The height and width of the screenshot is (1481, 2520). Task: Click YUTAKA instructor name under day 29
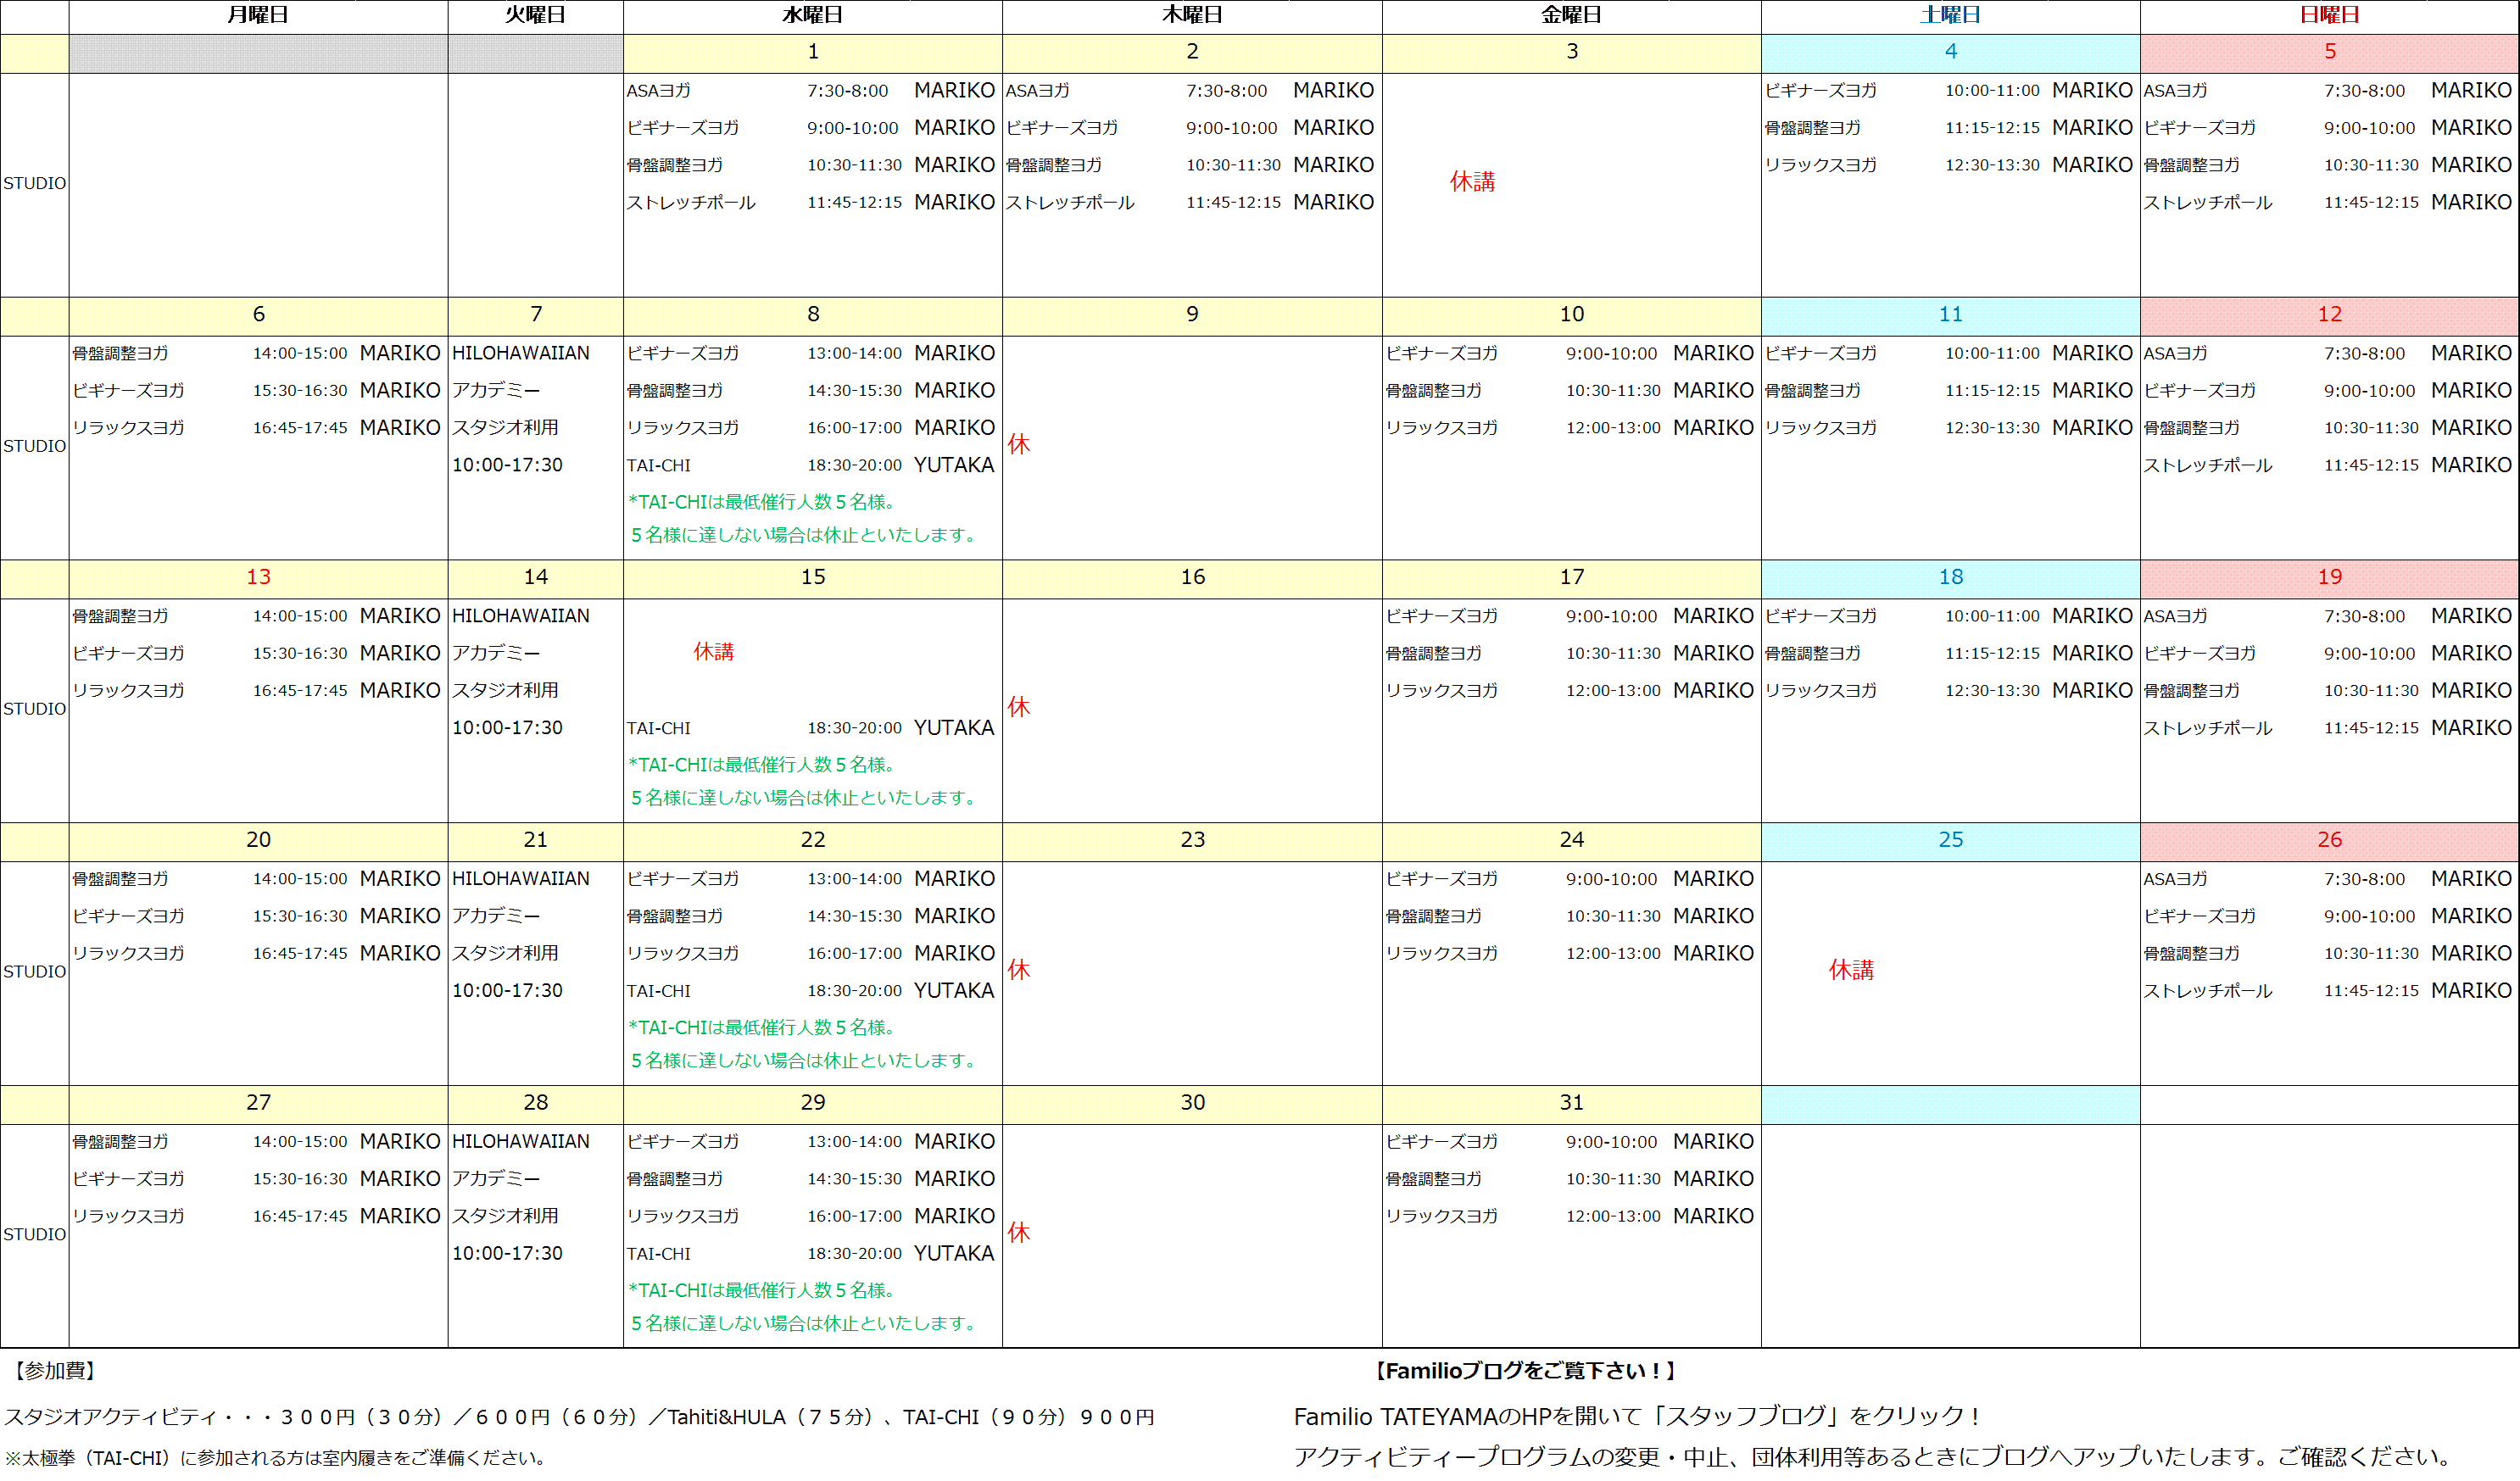953,1253
